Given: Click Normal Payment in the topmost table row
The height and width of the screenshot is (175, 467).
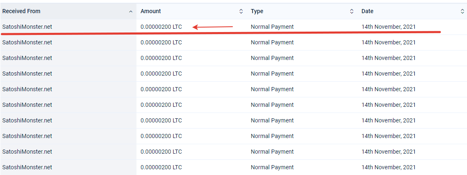Looking at the screenshot, I should (x=272, y=27).
